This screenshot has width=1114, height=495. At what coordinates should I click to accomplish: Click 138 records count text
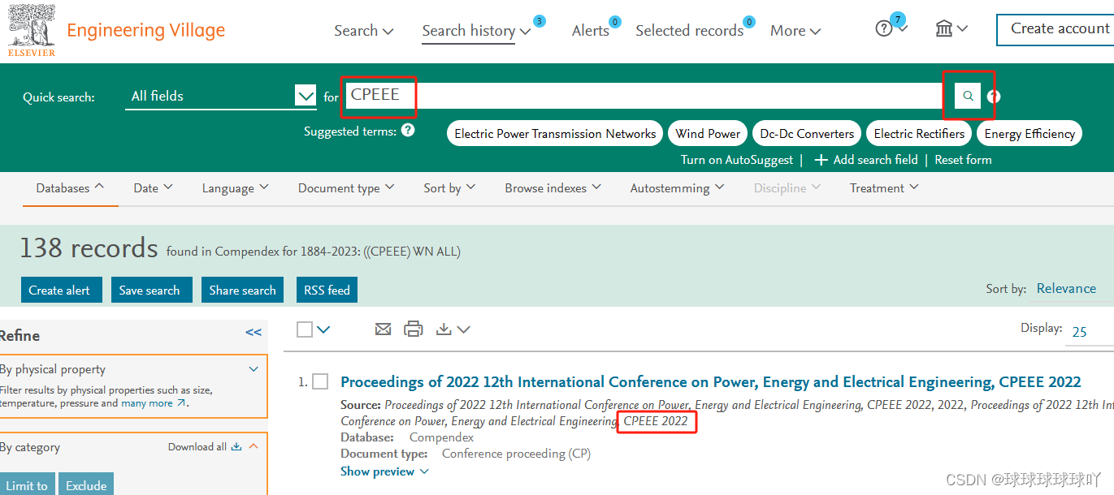(89, 248)
